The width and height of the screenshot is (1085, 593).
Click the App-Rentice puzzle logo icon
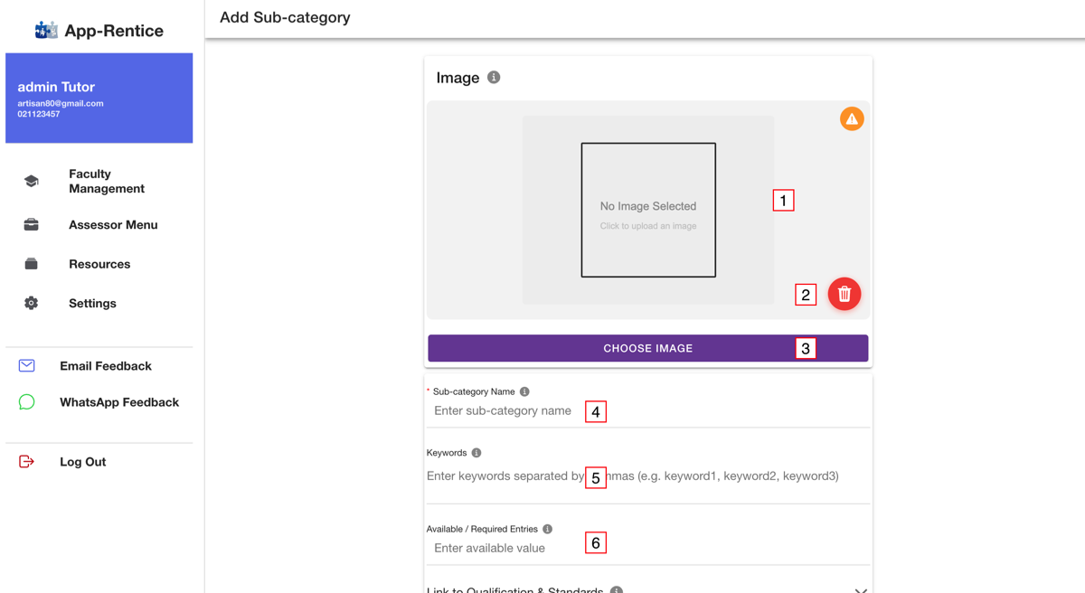46,31
